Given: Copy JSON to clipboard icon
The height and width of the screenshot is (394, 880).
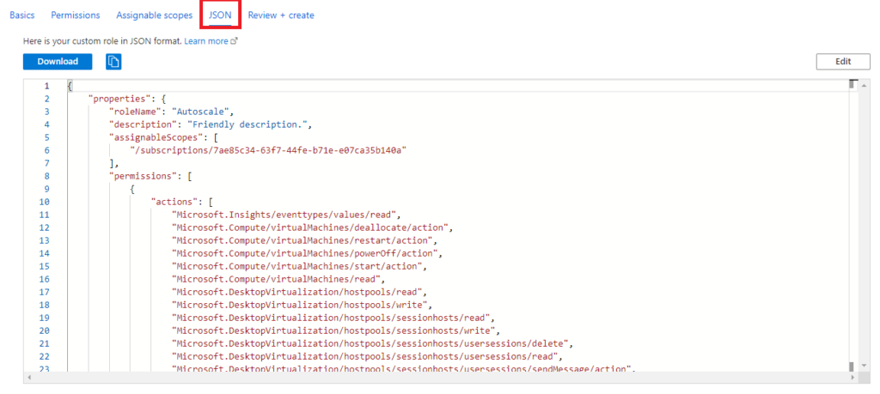Looking at the screenshot, I should 113,62.
